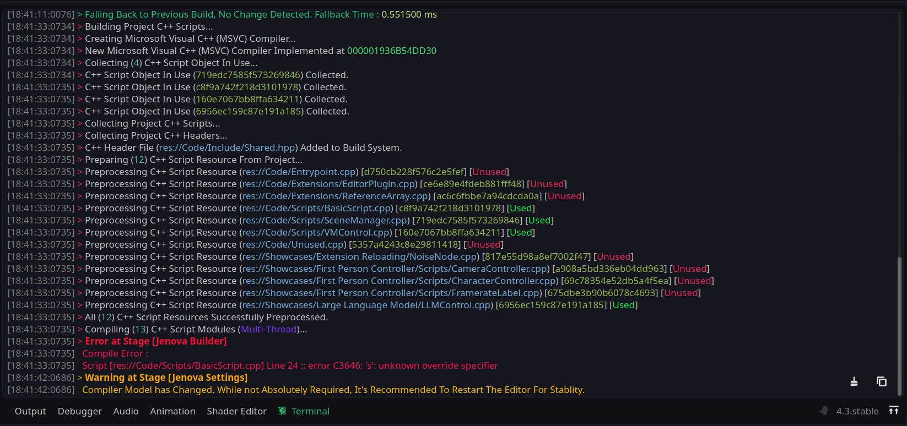907x426 pixels.
Task: Click compiler address 000001936B54DD30
Action: tap(392, 51)
